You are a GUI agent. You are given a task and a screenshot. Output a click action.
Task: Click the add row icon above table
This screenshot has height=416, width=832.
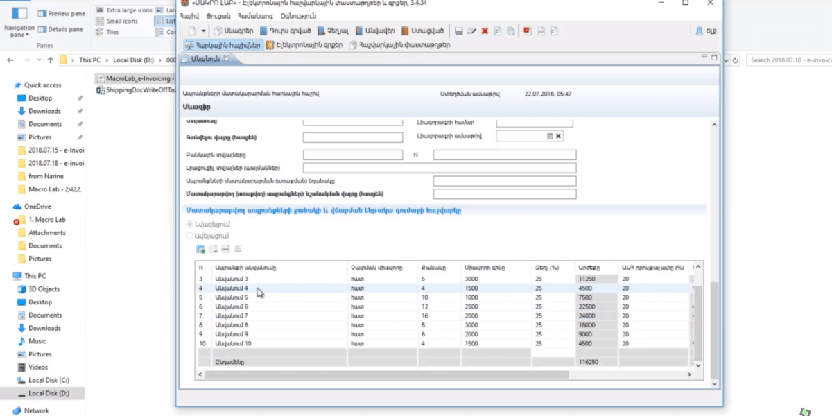point(201,249)
